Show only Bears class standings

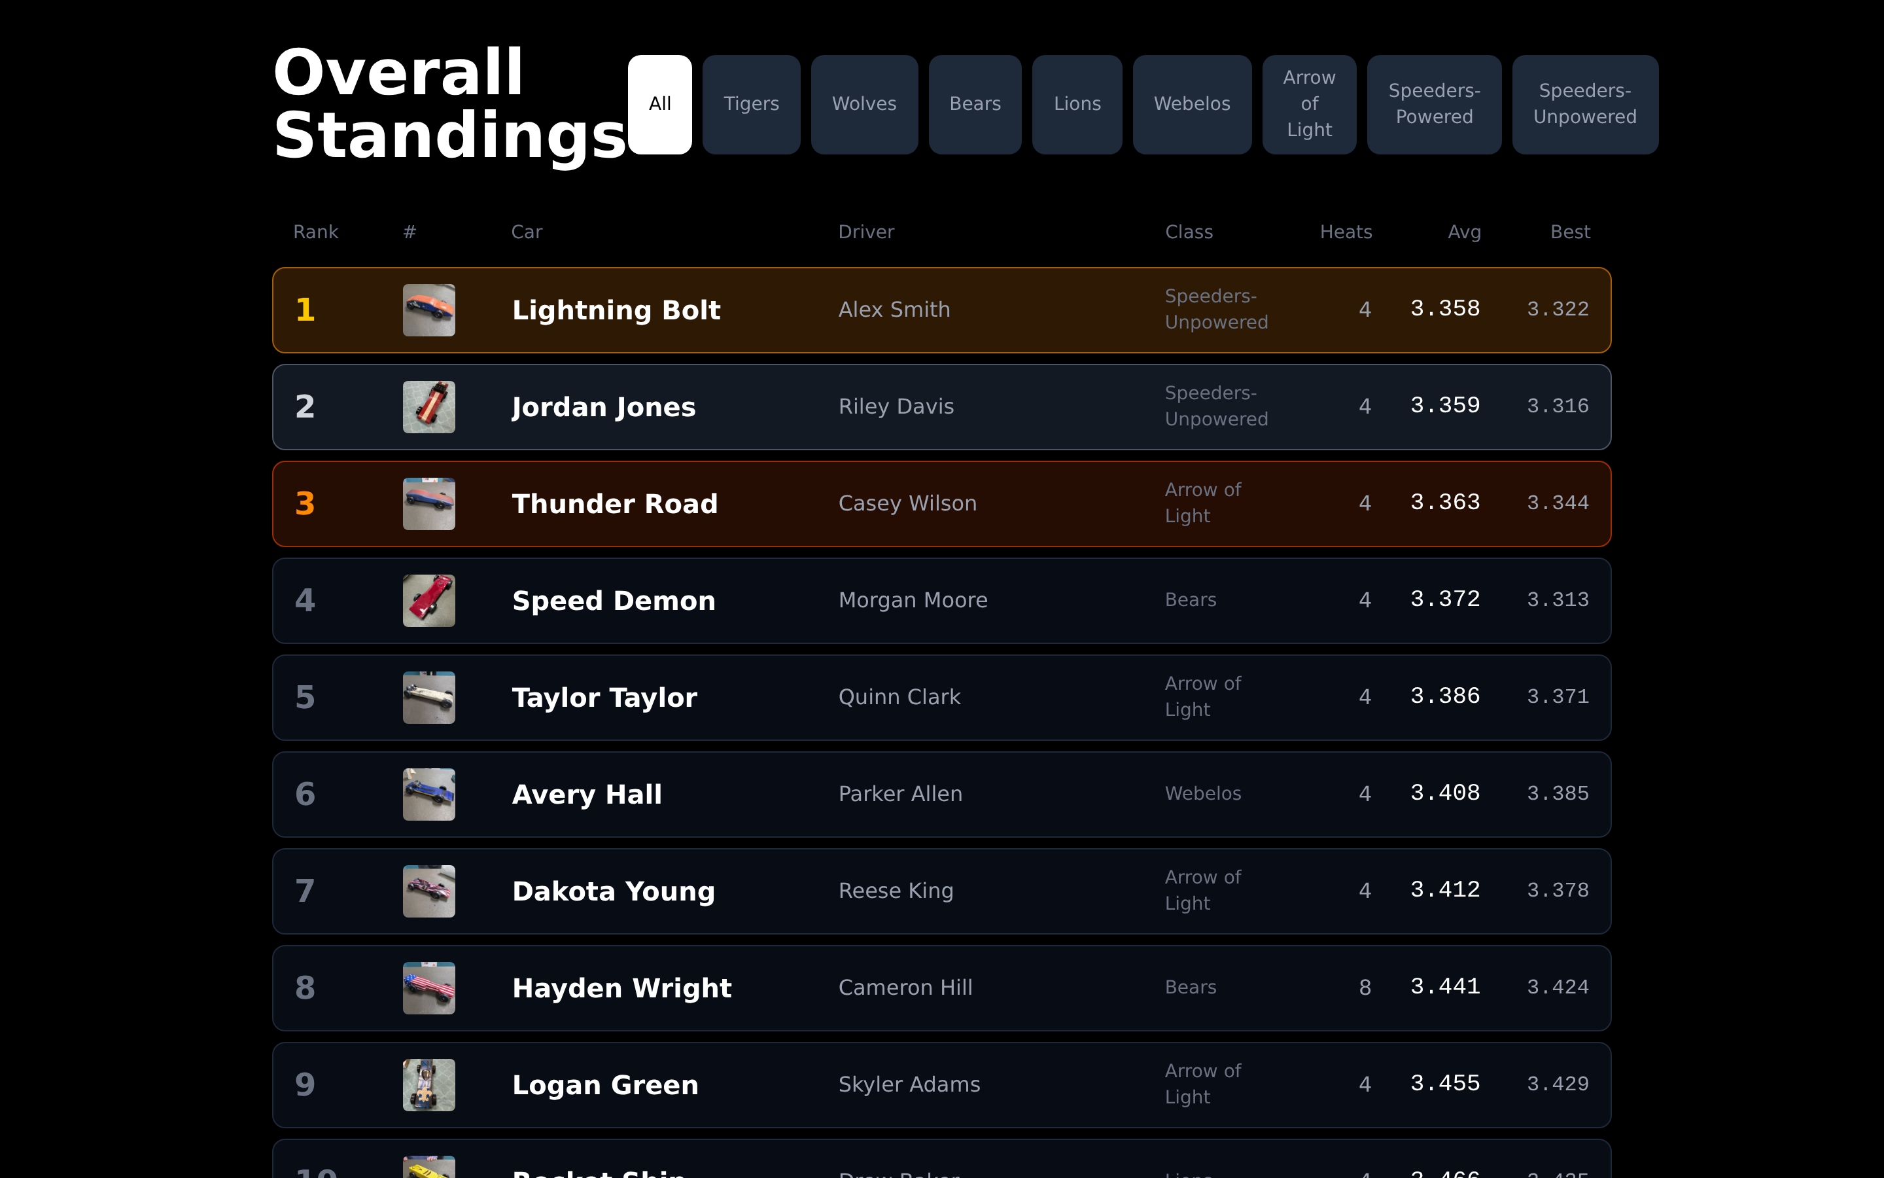point(975,105)
